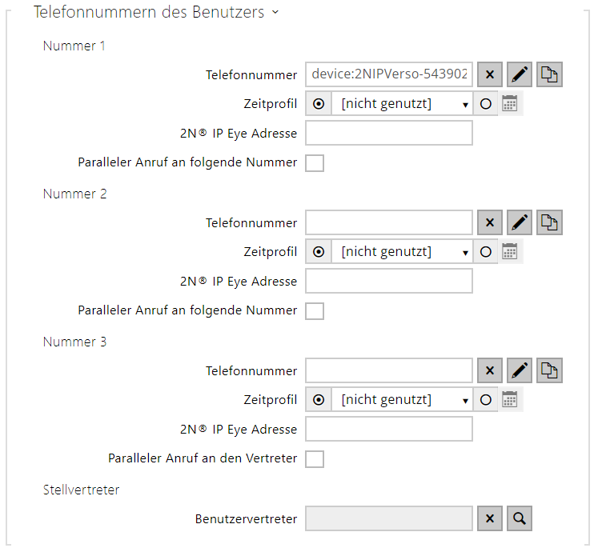Click the copy icon for Nummer 3
594x552 pixels.
coord(550,370)
